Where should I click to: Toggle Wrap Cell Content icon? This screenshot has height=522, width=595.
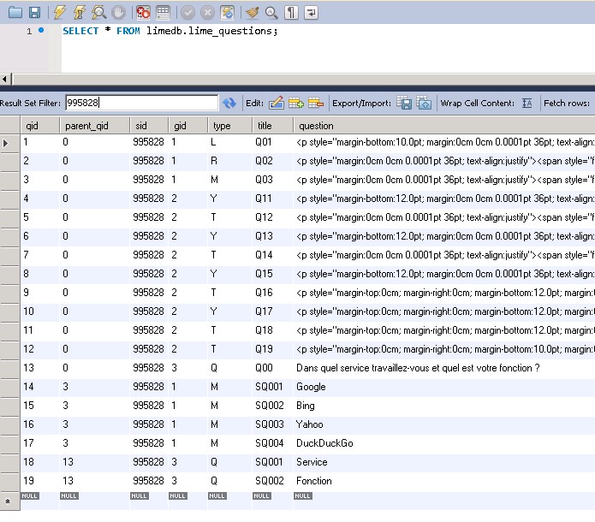527,103
